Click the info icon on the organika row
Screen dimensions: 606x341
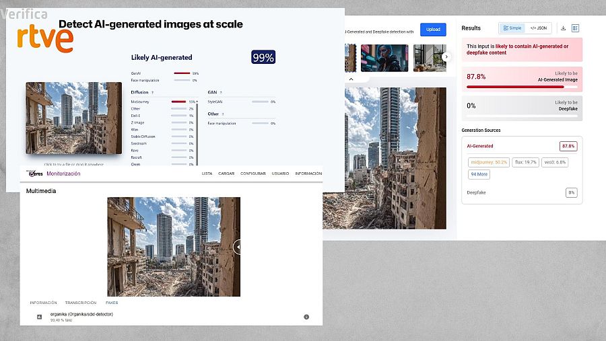[x=306, y=317]
